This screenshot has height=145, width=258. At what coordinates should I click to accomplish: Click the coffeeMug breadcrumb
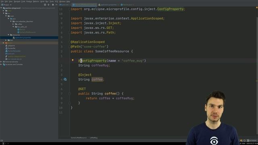[x=94, y=138]
